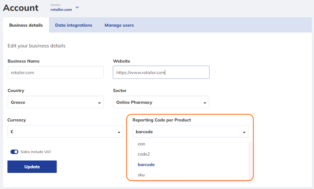Click the caret arrow in the Sector field
Viewport: 314px width, 189px height.
[x=205, y=103]
